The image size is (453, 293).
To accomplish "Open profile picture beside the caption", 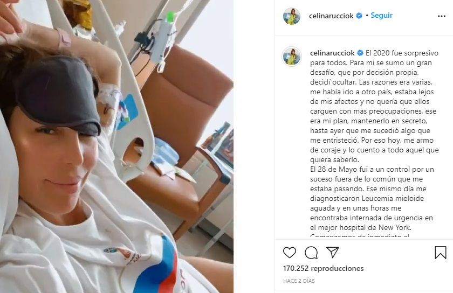I will click(292, 57).
